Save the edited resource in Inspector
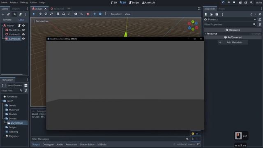The image size is (263, 148). coord(217,14)
